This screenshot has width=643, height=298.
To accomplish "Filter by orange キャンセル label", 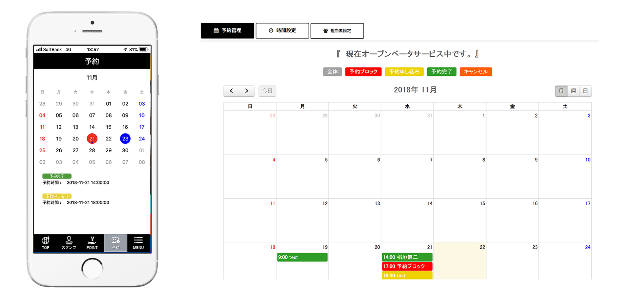I will tap(476, 72).
